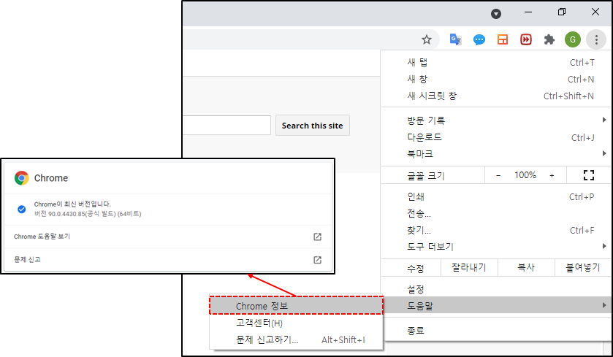Toggle fullscreen mode icon in zoom row

589,175
